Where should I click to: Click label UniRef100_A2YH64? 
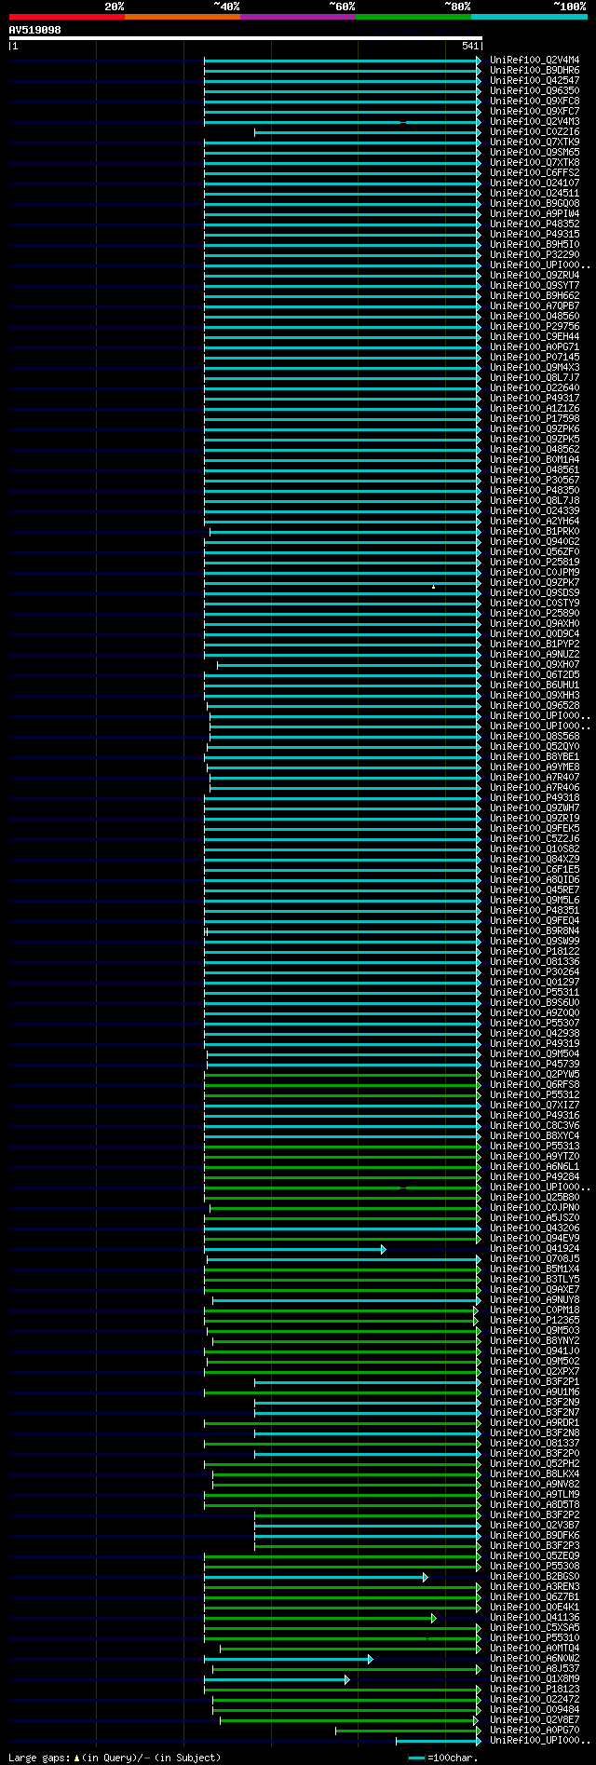click(535, 521)
